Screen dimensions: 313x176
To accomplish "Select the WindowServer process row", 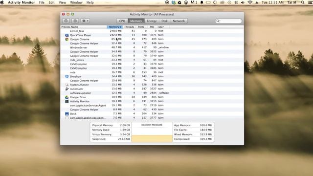I will pyautogui.click(x=152, y=47).
